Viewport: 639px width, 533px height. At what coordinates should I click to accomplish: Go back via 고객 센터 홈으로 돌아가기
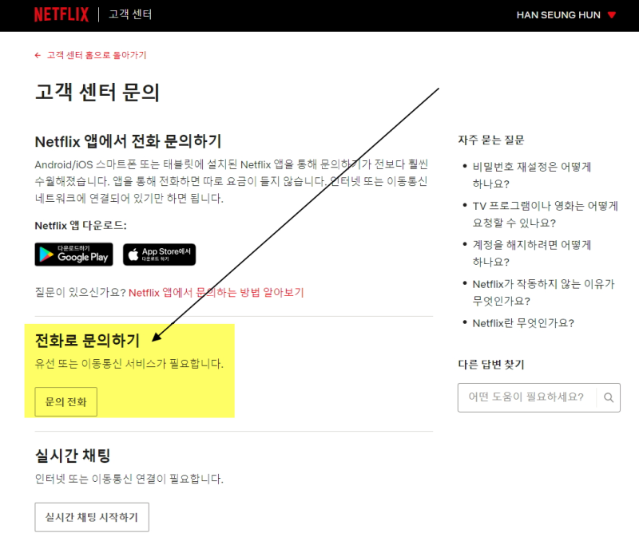pos(96,55)
